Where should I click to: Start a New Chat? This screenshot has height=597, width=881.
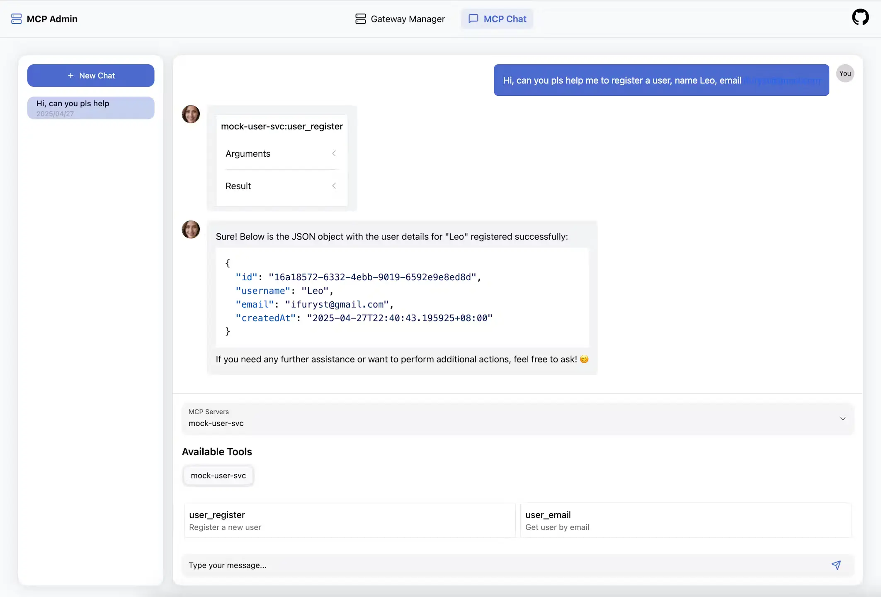click(x=91, y=75)
